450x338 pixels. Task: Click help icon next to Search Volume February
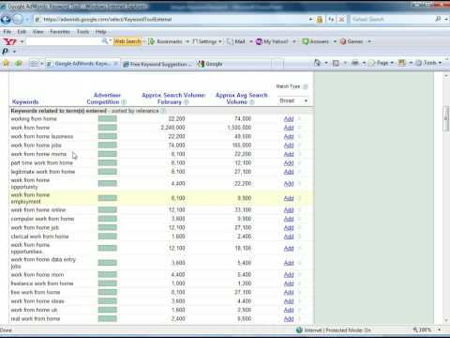pyautogui.click(x=186, y=102)
